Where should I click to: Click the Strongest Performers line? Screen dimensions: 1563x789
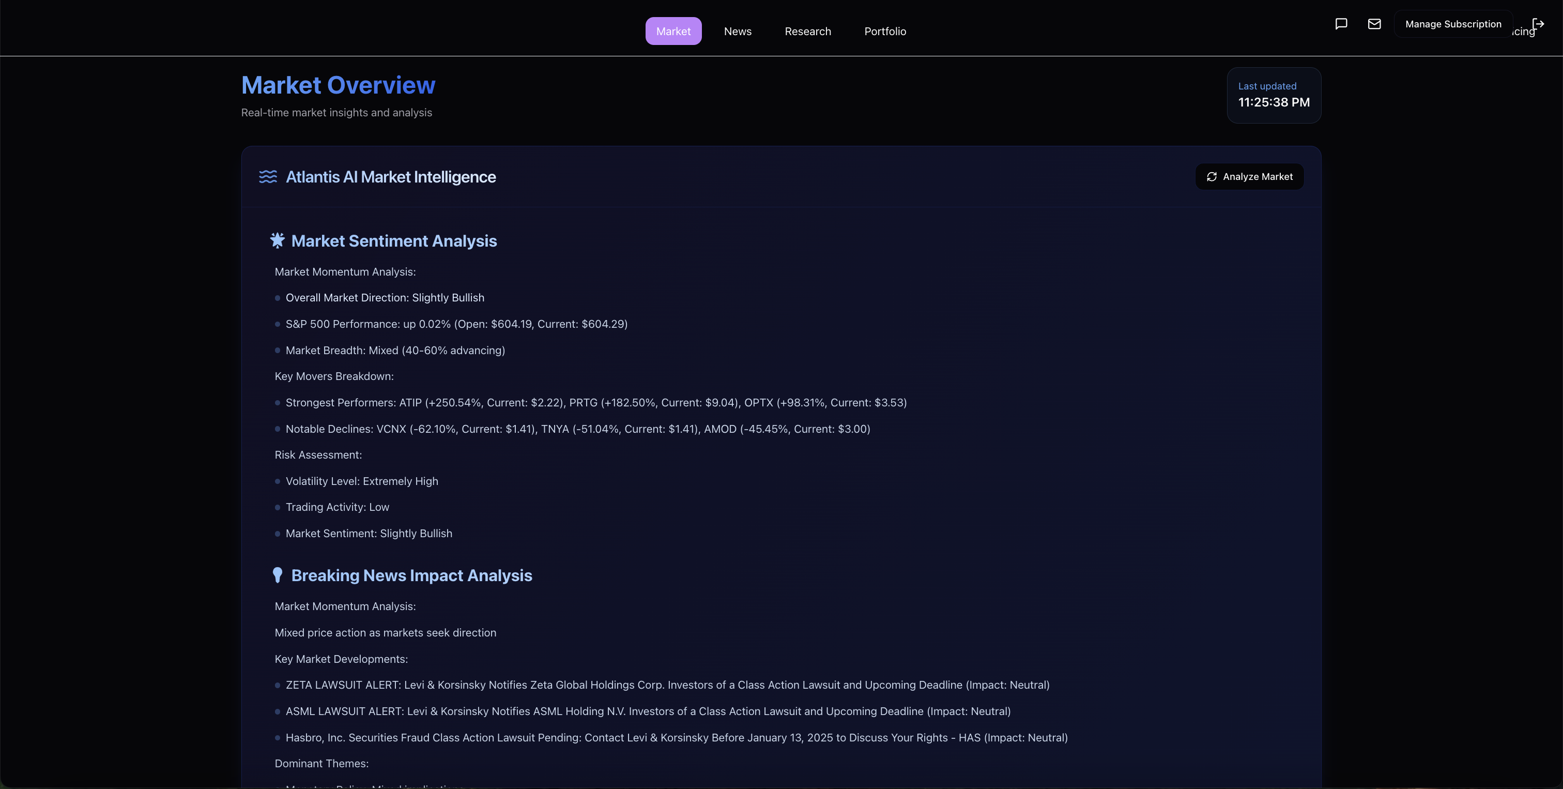pyautogui.click(x=595, y=402)
